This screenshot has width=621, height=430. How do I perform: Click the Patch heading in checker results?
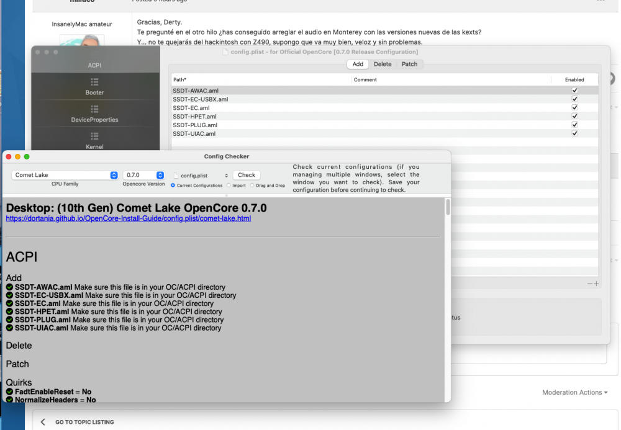tap(17, 364)
